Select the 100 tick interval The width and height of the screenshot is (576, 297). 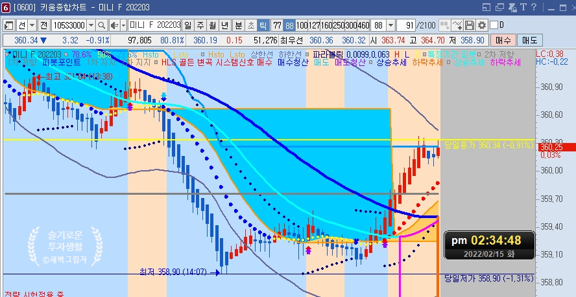[302, 25]
